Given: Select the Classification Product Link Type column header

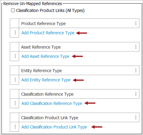Looking at the screenshot, I should (79, 117).
